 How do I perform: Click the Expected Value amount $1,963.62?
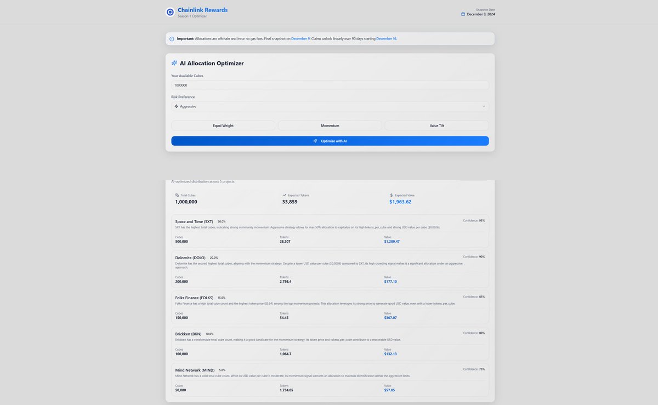pyautogui.click(x=400, y=202)
